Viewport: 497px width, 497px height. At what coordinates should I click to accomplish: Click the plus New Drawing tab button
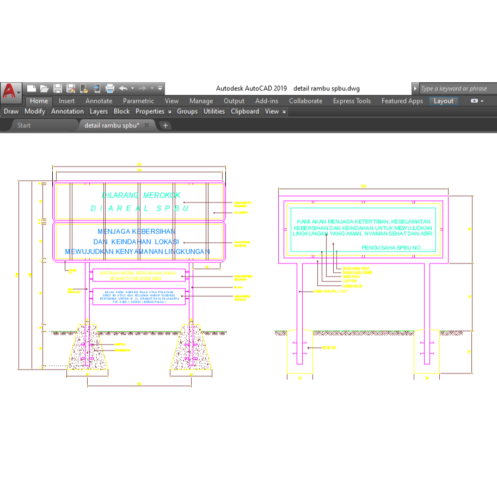coord(165,126)
